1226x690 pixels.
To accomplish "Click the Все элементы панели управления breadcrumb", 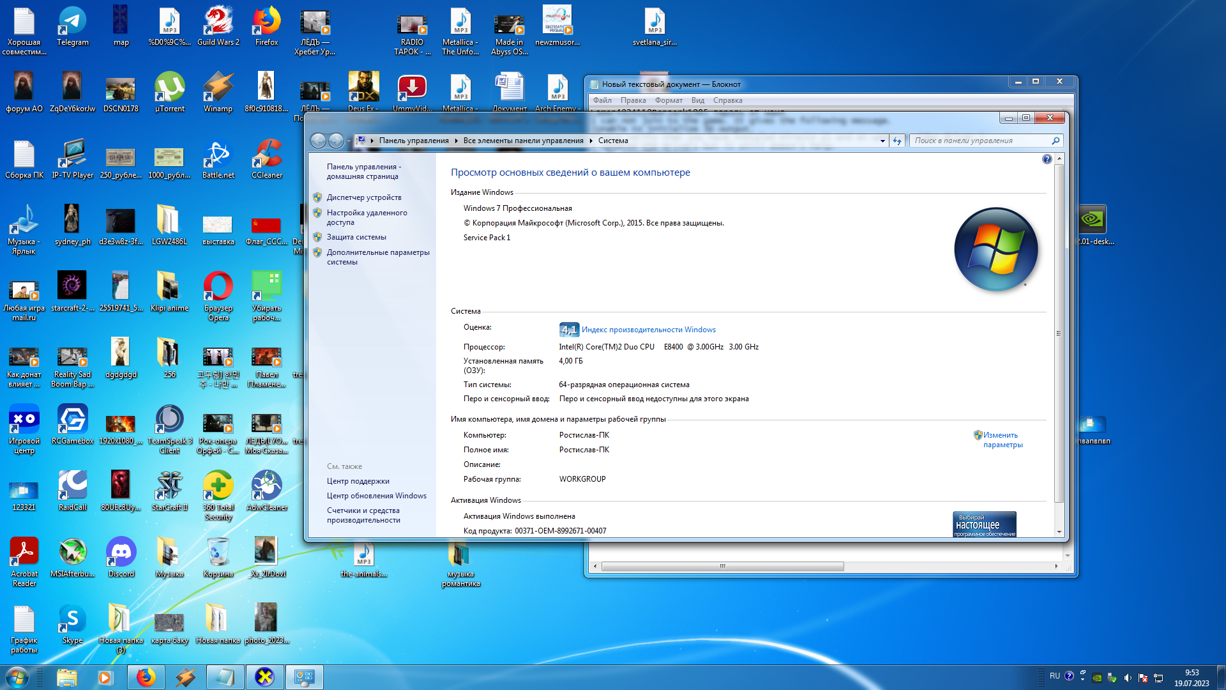I will click(x=524, y=141).
